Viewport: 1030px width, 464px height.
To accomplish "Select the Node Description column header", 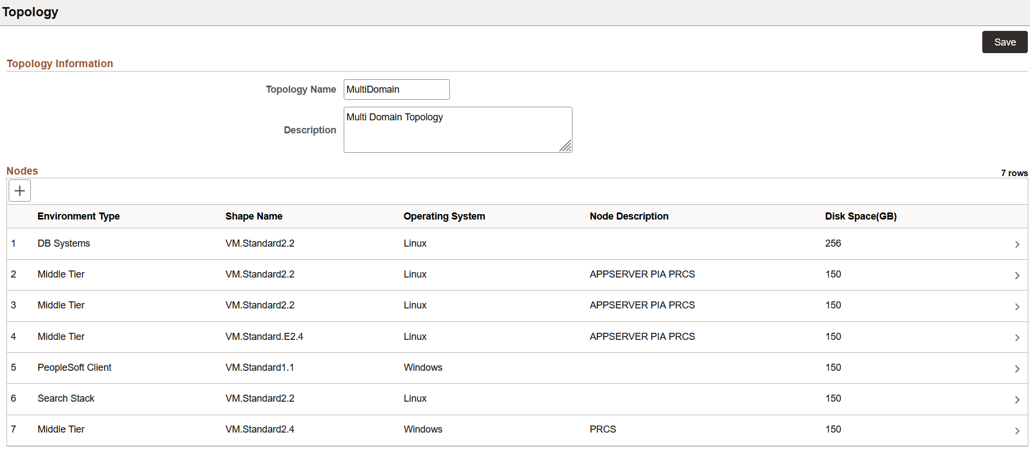I will click(629, 216).
